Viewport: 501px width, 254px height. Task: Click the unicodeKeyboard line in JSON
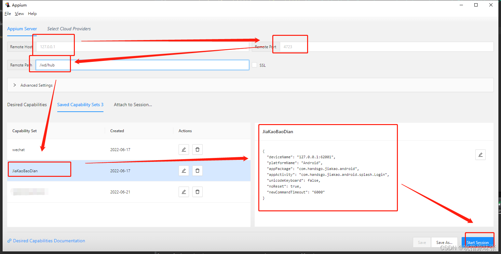[293, 180]
